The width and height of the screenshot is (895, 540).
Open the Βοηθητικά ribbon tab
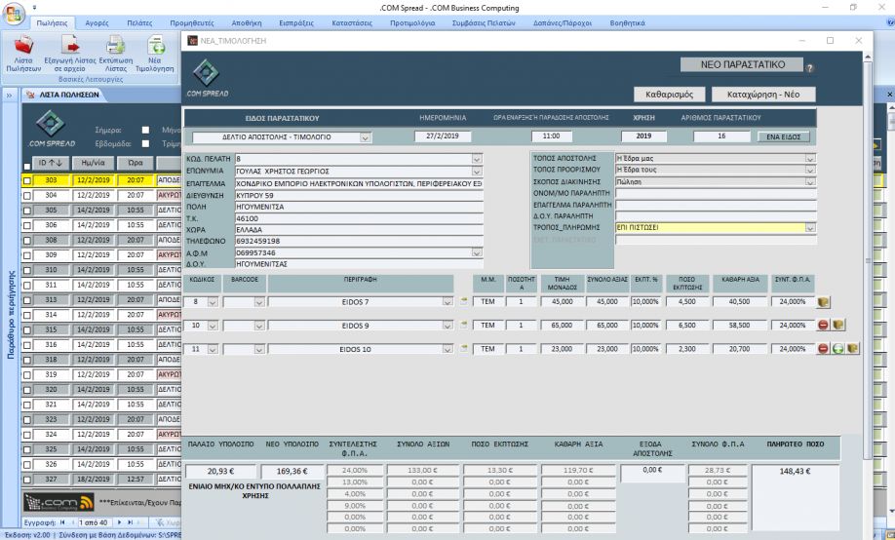pyautogui.click(x=627, y=22)
